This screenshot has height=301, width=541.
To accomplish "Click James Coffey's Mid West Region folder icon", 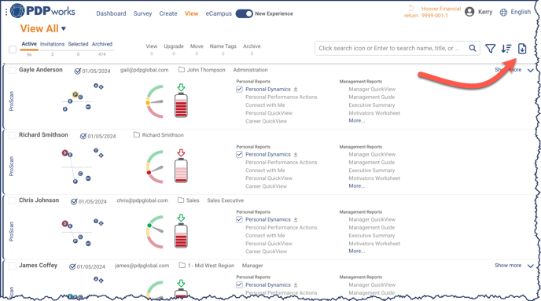I will [182, 265].
